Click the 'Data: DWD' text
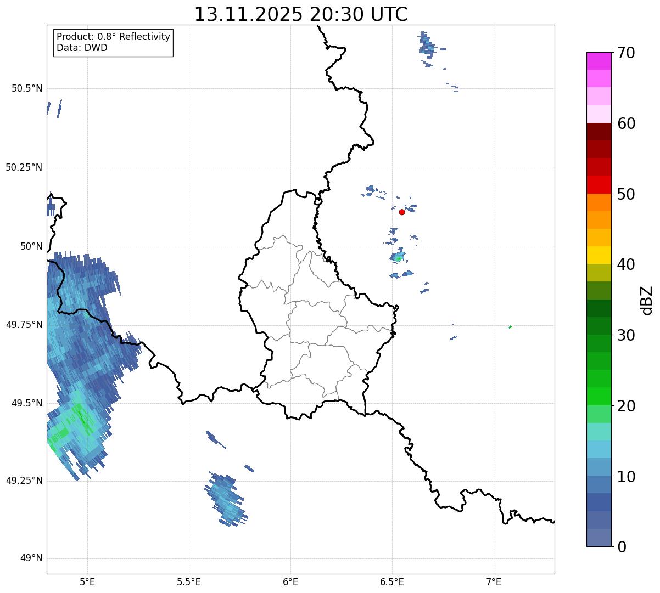 click(82, 48)
